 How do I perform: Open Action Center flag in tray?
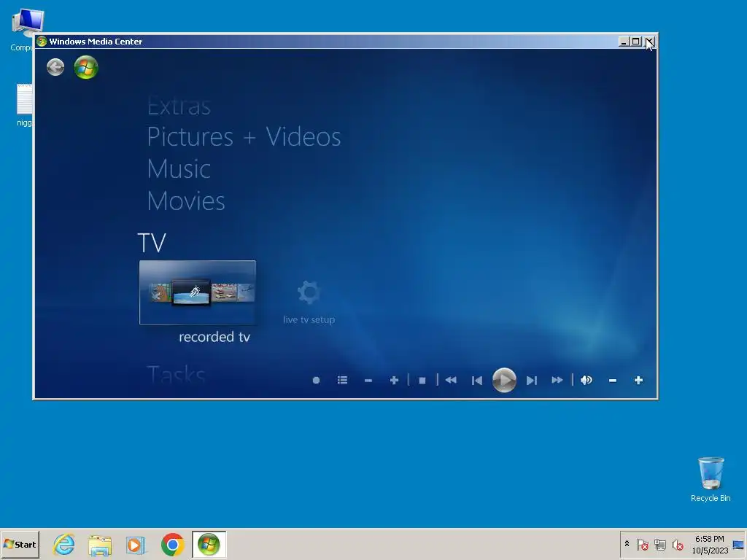(x=642, y=544)
